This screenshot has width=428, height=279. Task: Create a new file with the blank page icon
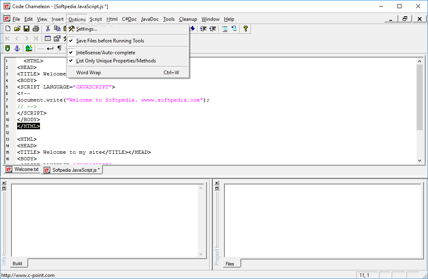pos(8,29)
